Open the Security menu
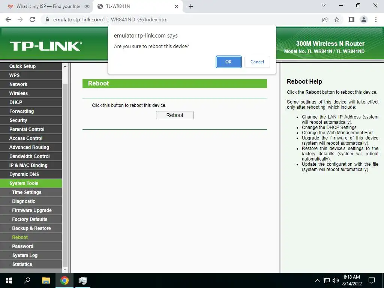384x288 pixels. tap(31, 120)
